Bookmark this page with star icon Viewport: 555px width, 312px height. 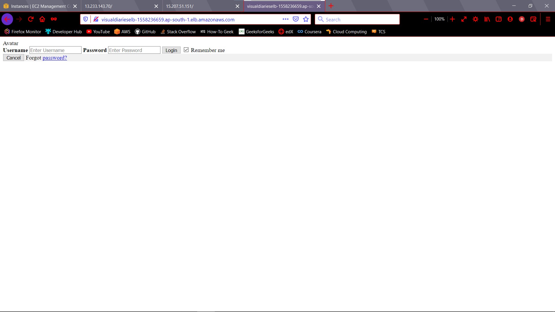(x=306, y=19)
